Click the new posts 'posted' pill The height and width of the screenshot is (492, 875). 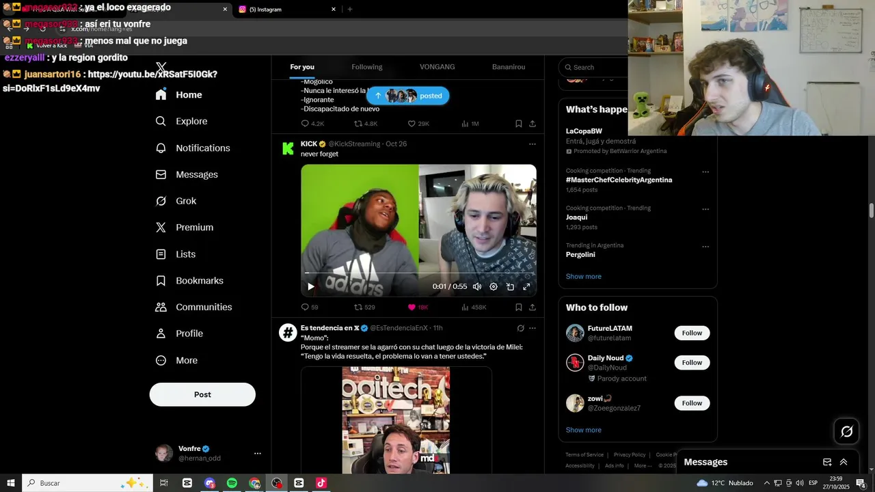(x=408, y=96)
